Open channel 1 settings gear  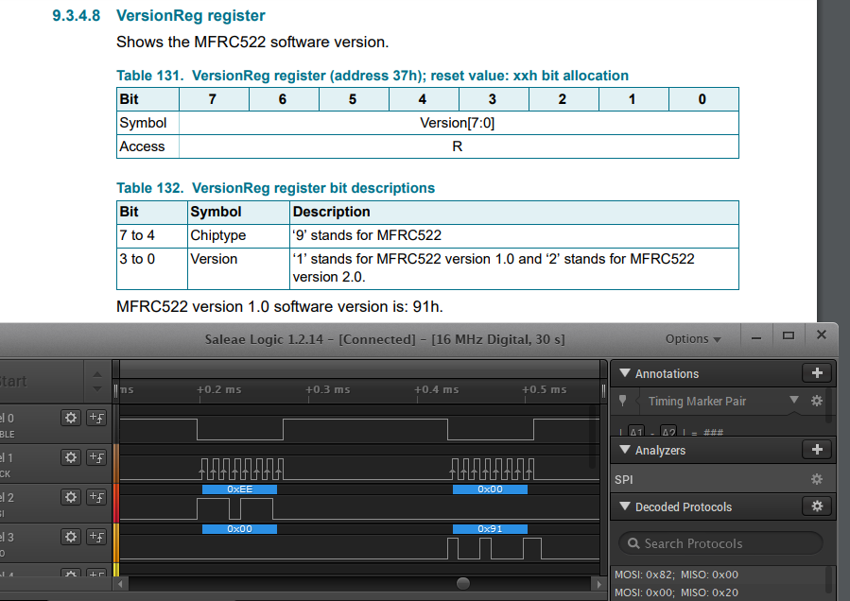tap(71, 457)
